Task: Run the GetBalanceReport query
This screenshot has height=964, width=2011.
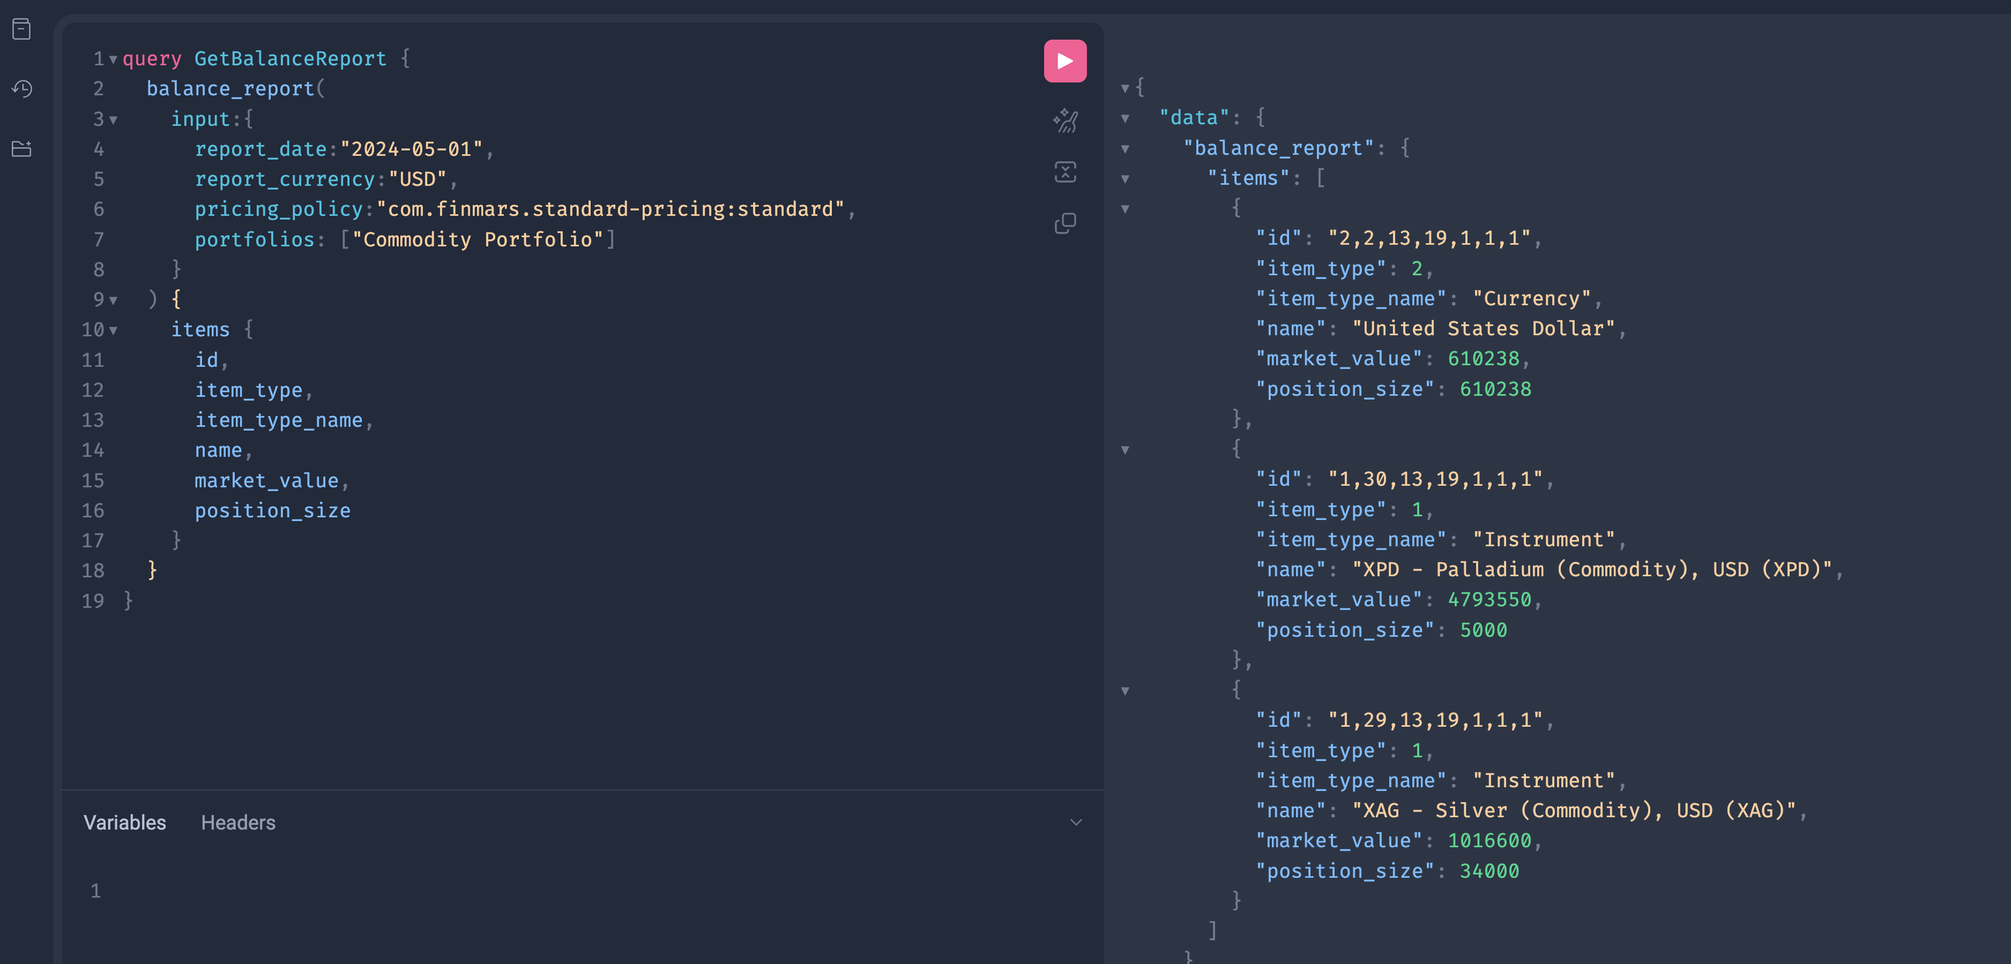Action: click(x=1065, y=61)
